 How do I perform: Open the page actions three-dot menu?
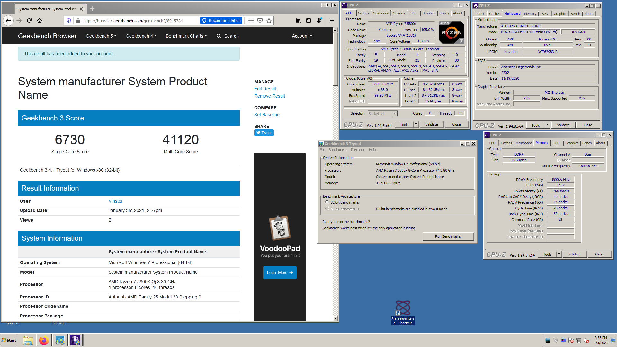click(251, 21)
